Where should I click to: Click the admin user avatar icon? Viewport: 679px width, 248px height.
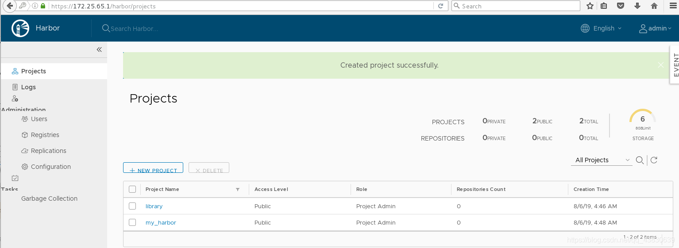point(643,28)
